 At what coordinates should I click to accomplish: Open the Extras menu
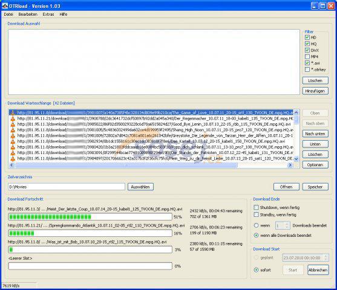click(48, 14)
